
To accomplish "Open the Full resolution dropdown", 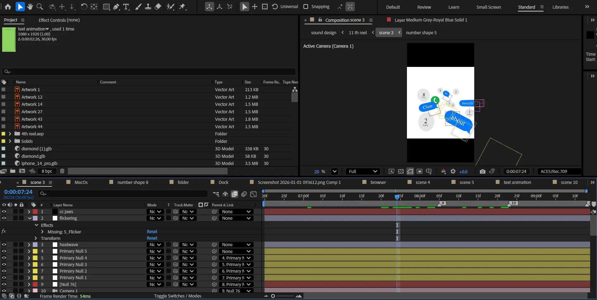I will [x=363, y=171].
